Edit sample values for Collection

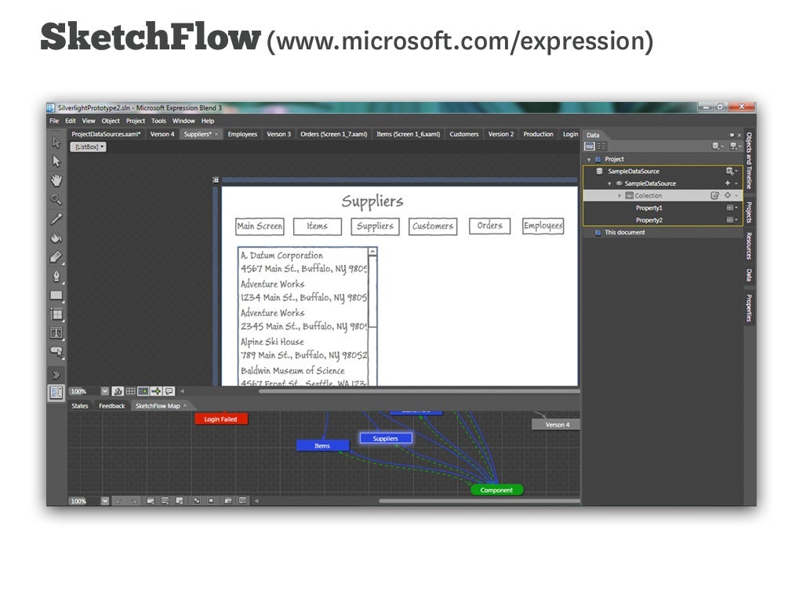pyautogui.click(x=715, y=195)
